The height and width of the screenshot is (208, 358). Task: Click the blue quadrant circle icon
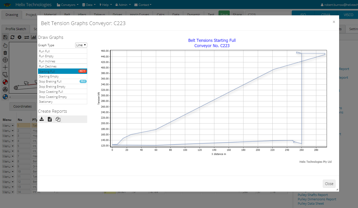click(x=5, y=97)
